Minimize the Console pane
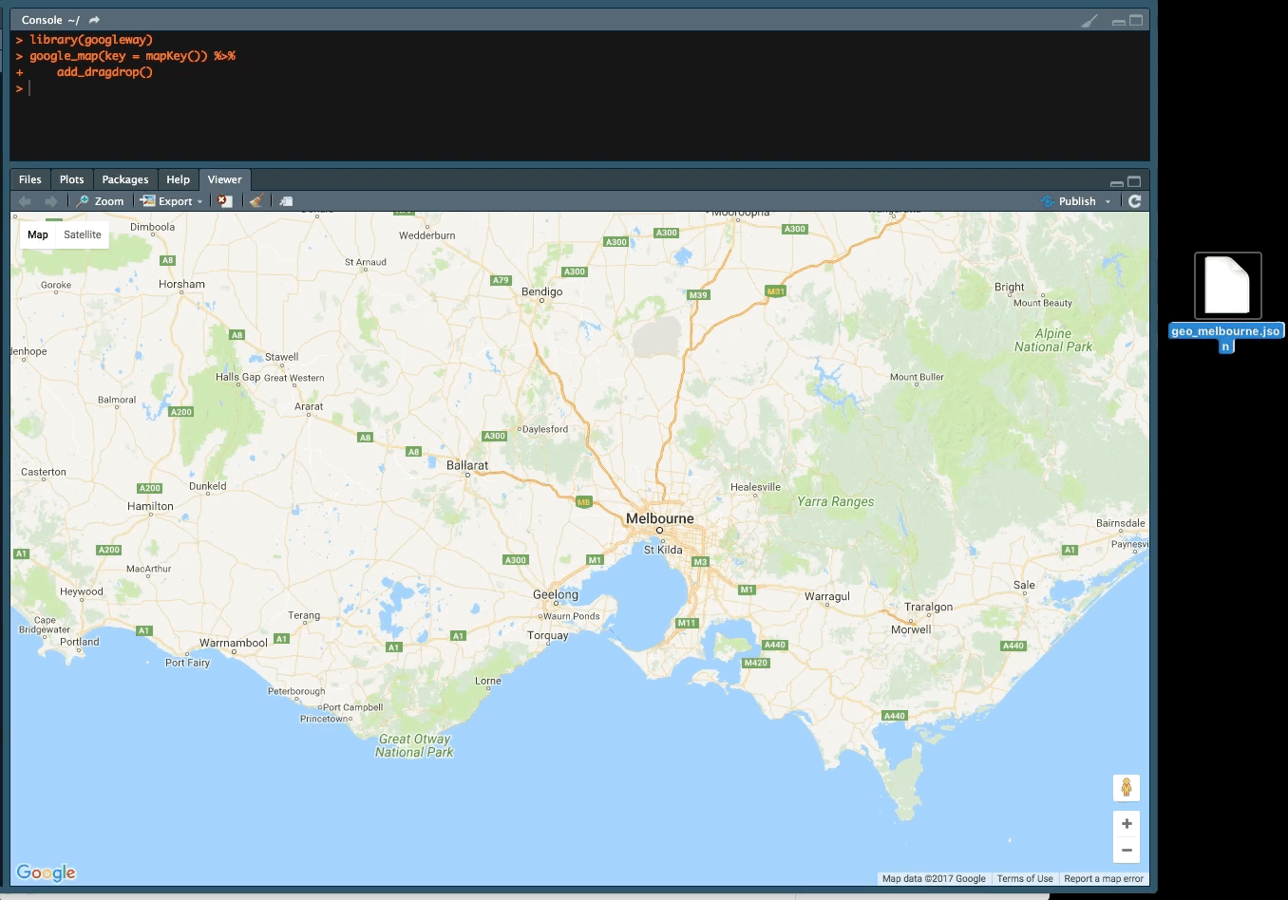The image size is (1288, 900). pos(1118,21)
